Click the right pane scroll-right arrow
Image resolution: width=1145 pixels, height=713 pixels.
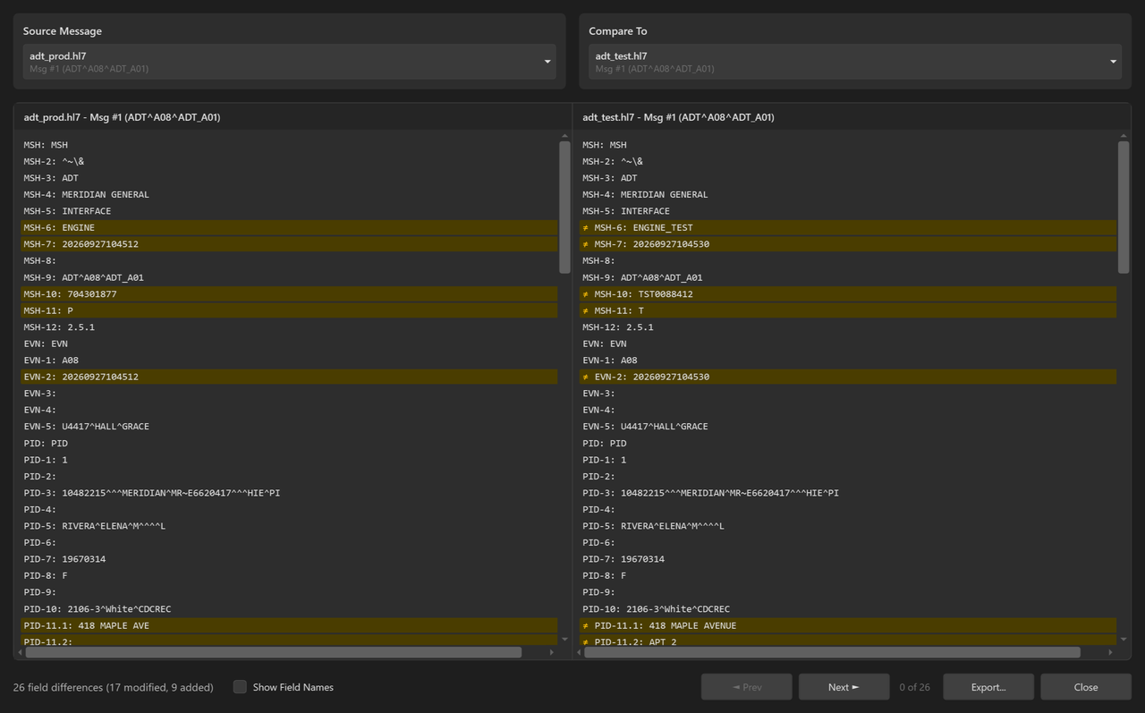coord(1111,652)
